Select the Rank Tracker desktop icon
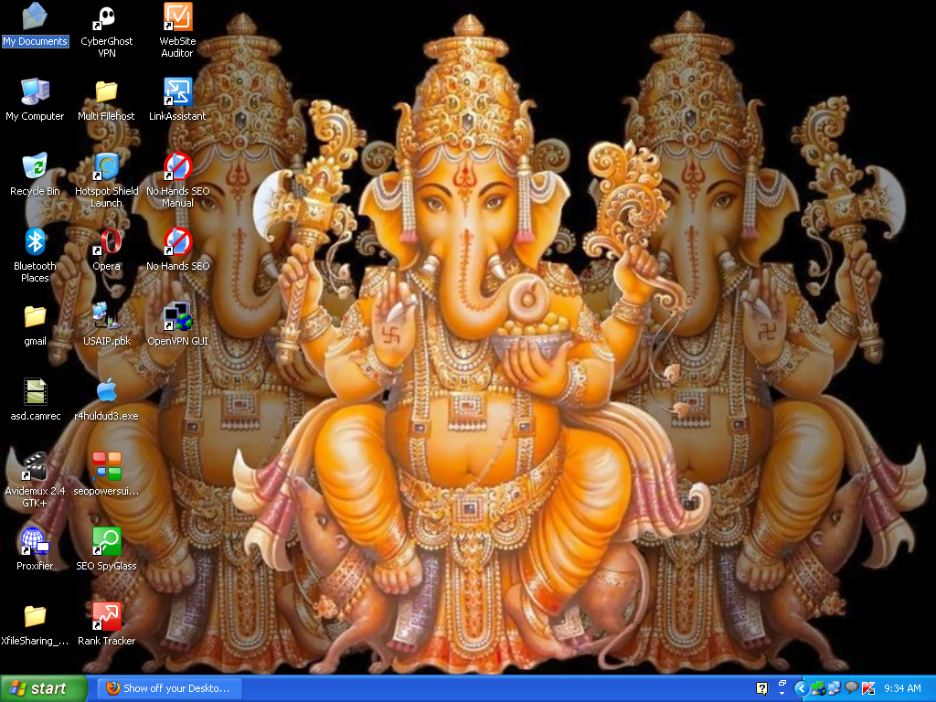 click(106, 617)
